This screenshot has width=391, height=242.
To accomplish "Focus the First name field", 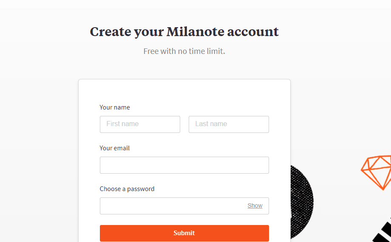I will click(x=140, y=124).
